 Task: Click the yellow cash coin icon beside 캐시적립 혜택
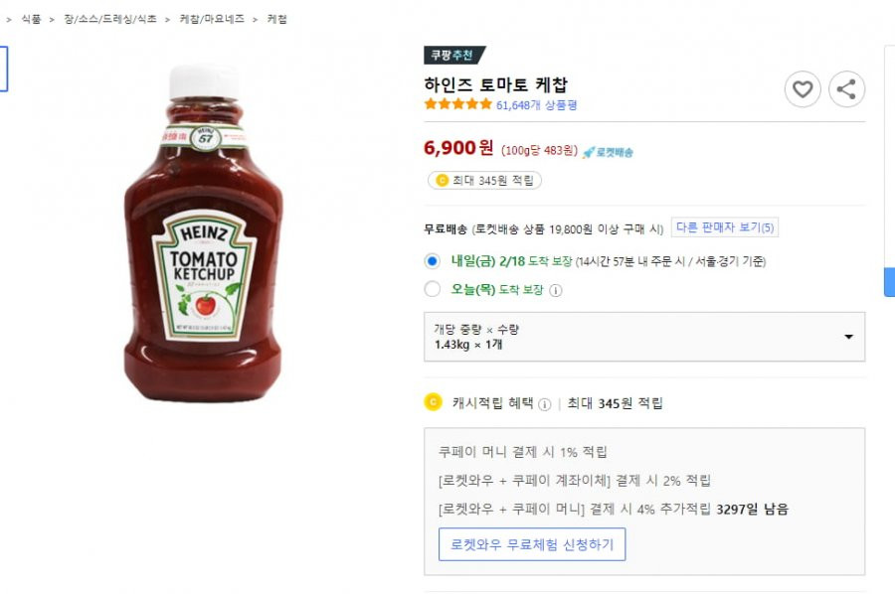(434, 402)
